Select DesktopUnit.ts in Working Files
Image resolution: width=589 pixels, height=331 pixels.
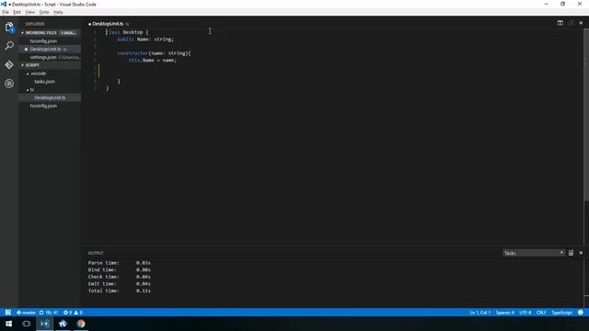(50, 49)
